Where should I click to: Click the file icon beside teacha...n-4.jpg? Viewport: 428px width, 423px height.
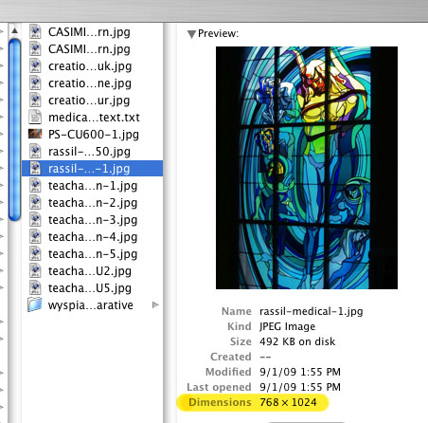[35, 237]
